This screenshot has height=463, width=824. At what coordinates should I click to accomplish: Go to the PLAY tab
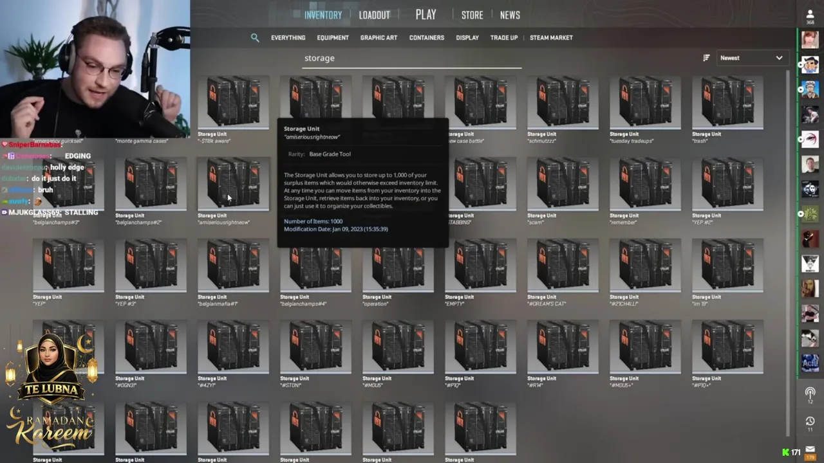click(426, 14)
